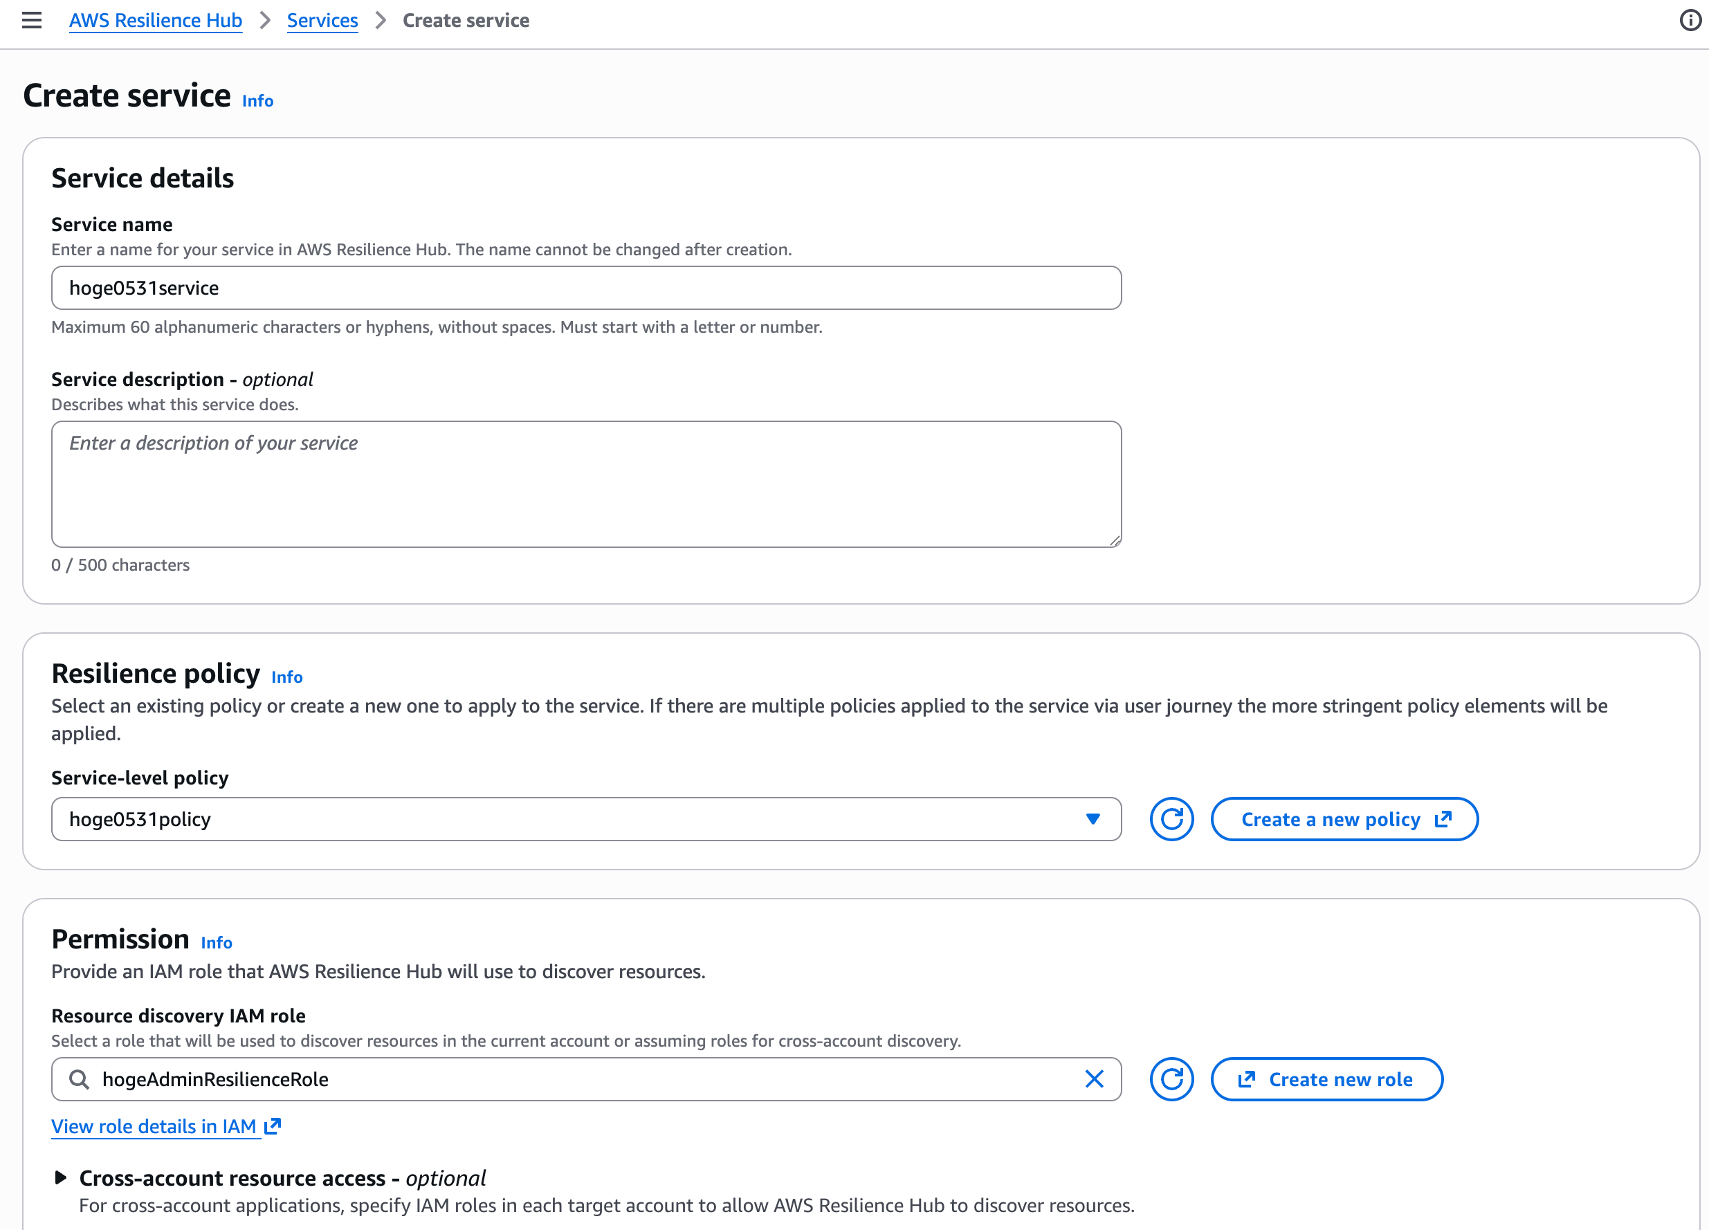This screenshot has height=1230, width=1709.
Task: Click the 'Create service' breadcrumb text
Action: coord(466,20)
